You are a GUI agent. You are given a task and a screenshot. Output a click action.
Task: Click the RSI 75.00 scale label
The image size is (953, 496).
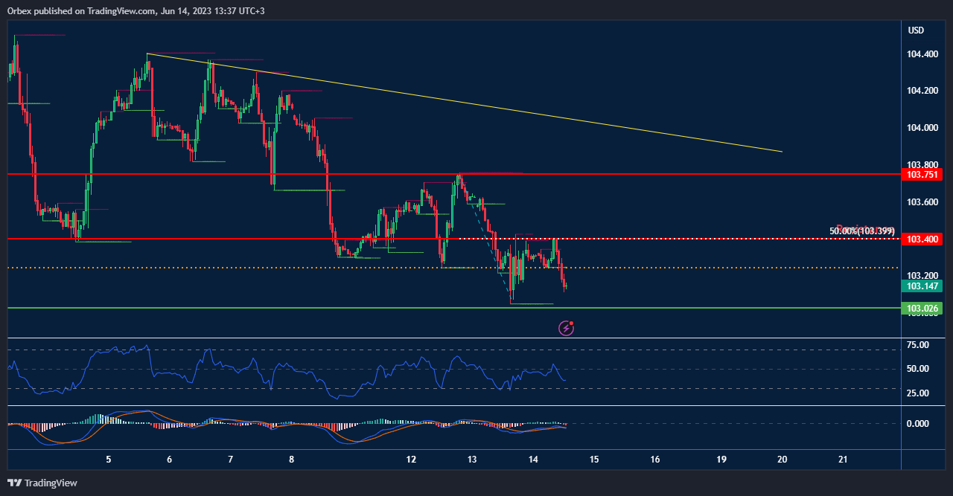[918, 345]
